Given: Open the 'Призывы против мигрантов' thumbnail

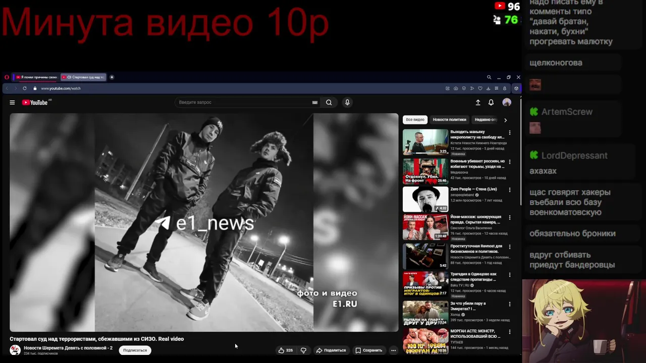Looking at the screenshot, I should click(x=425, y=284).
